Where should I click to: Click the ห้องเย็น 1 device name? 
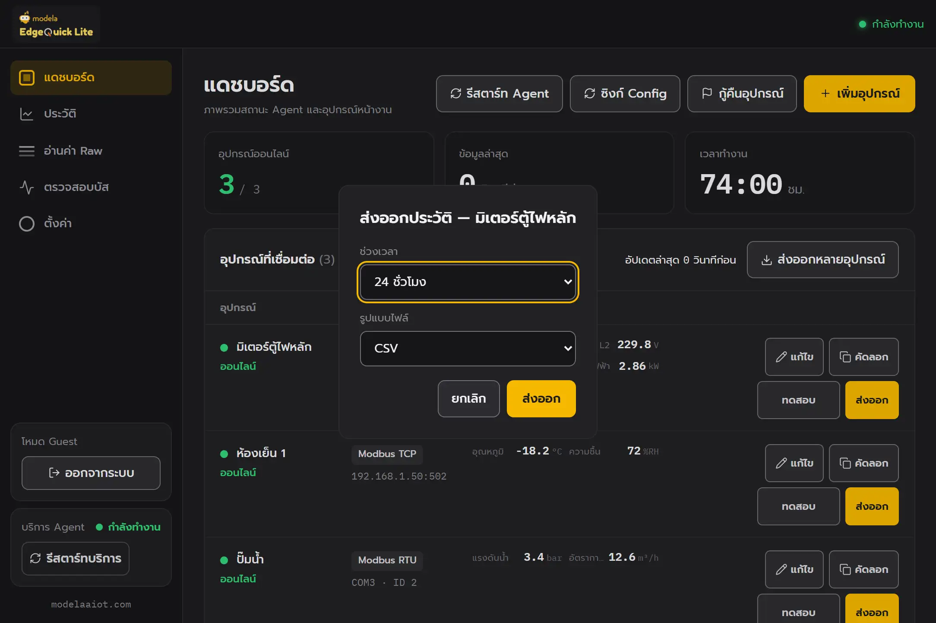pos(261,453)
